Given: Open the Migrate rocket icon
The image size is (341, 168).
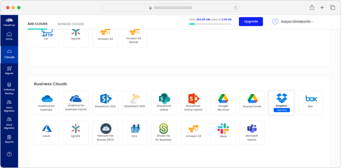Looking at the screenshot, I should (x=9, y=69).
